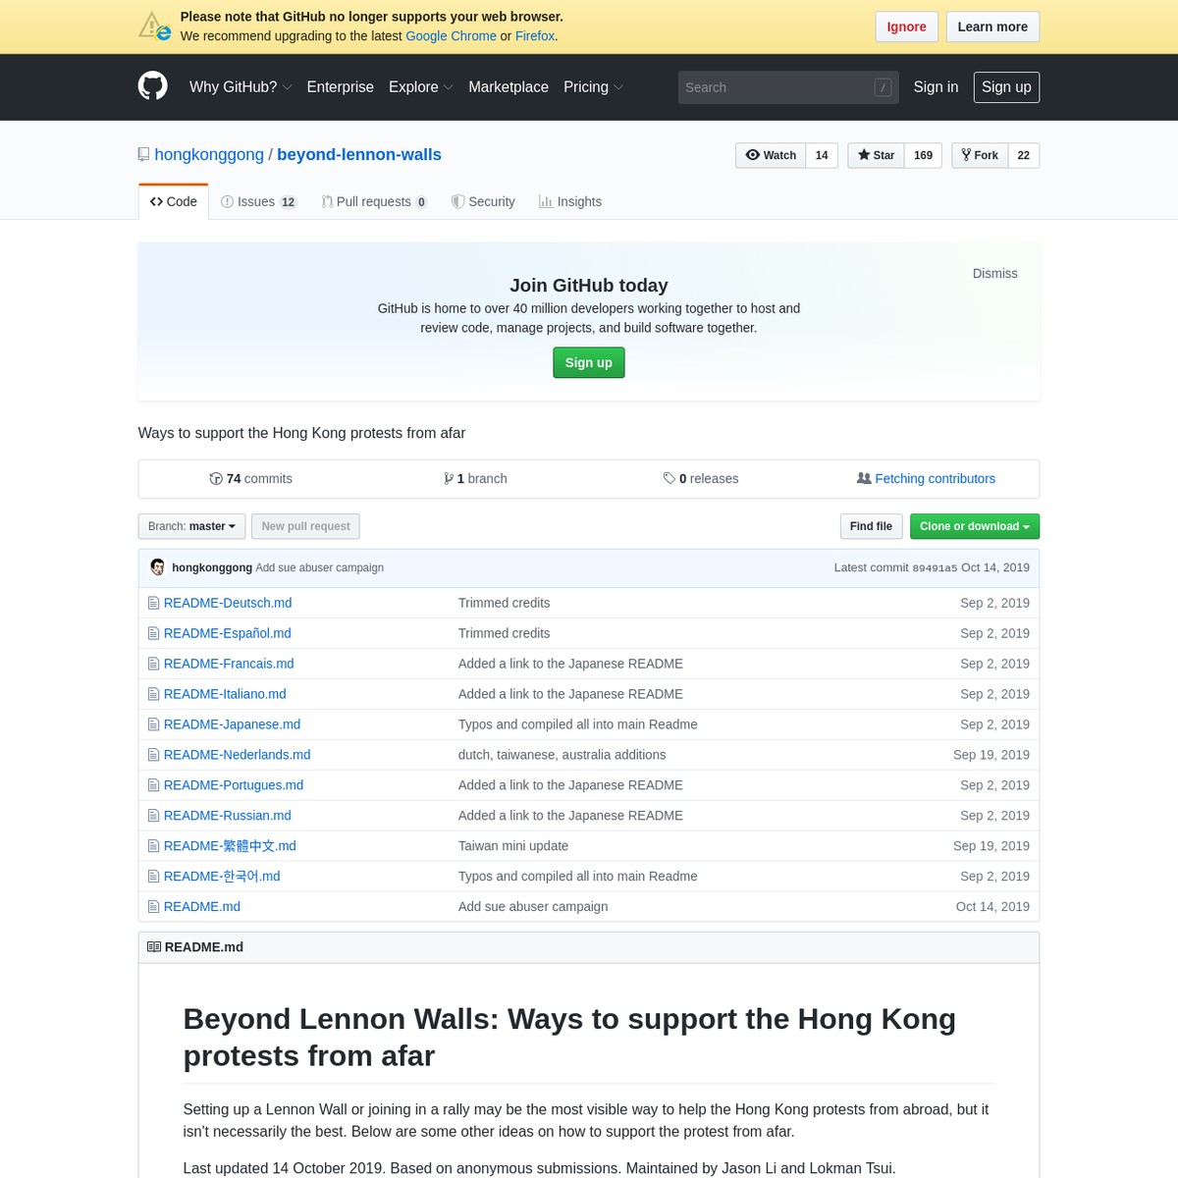This screenshot has height=1178, width=1178.
Task: Open the Branch: master selector
Action: (x=191, y=526)
